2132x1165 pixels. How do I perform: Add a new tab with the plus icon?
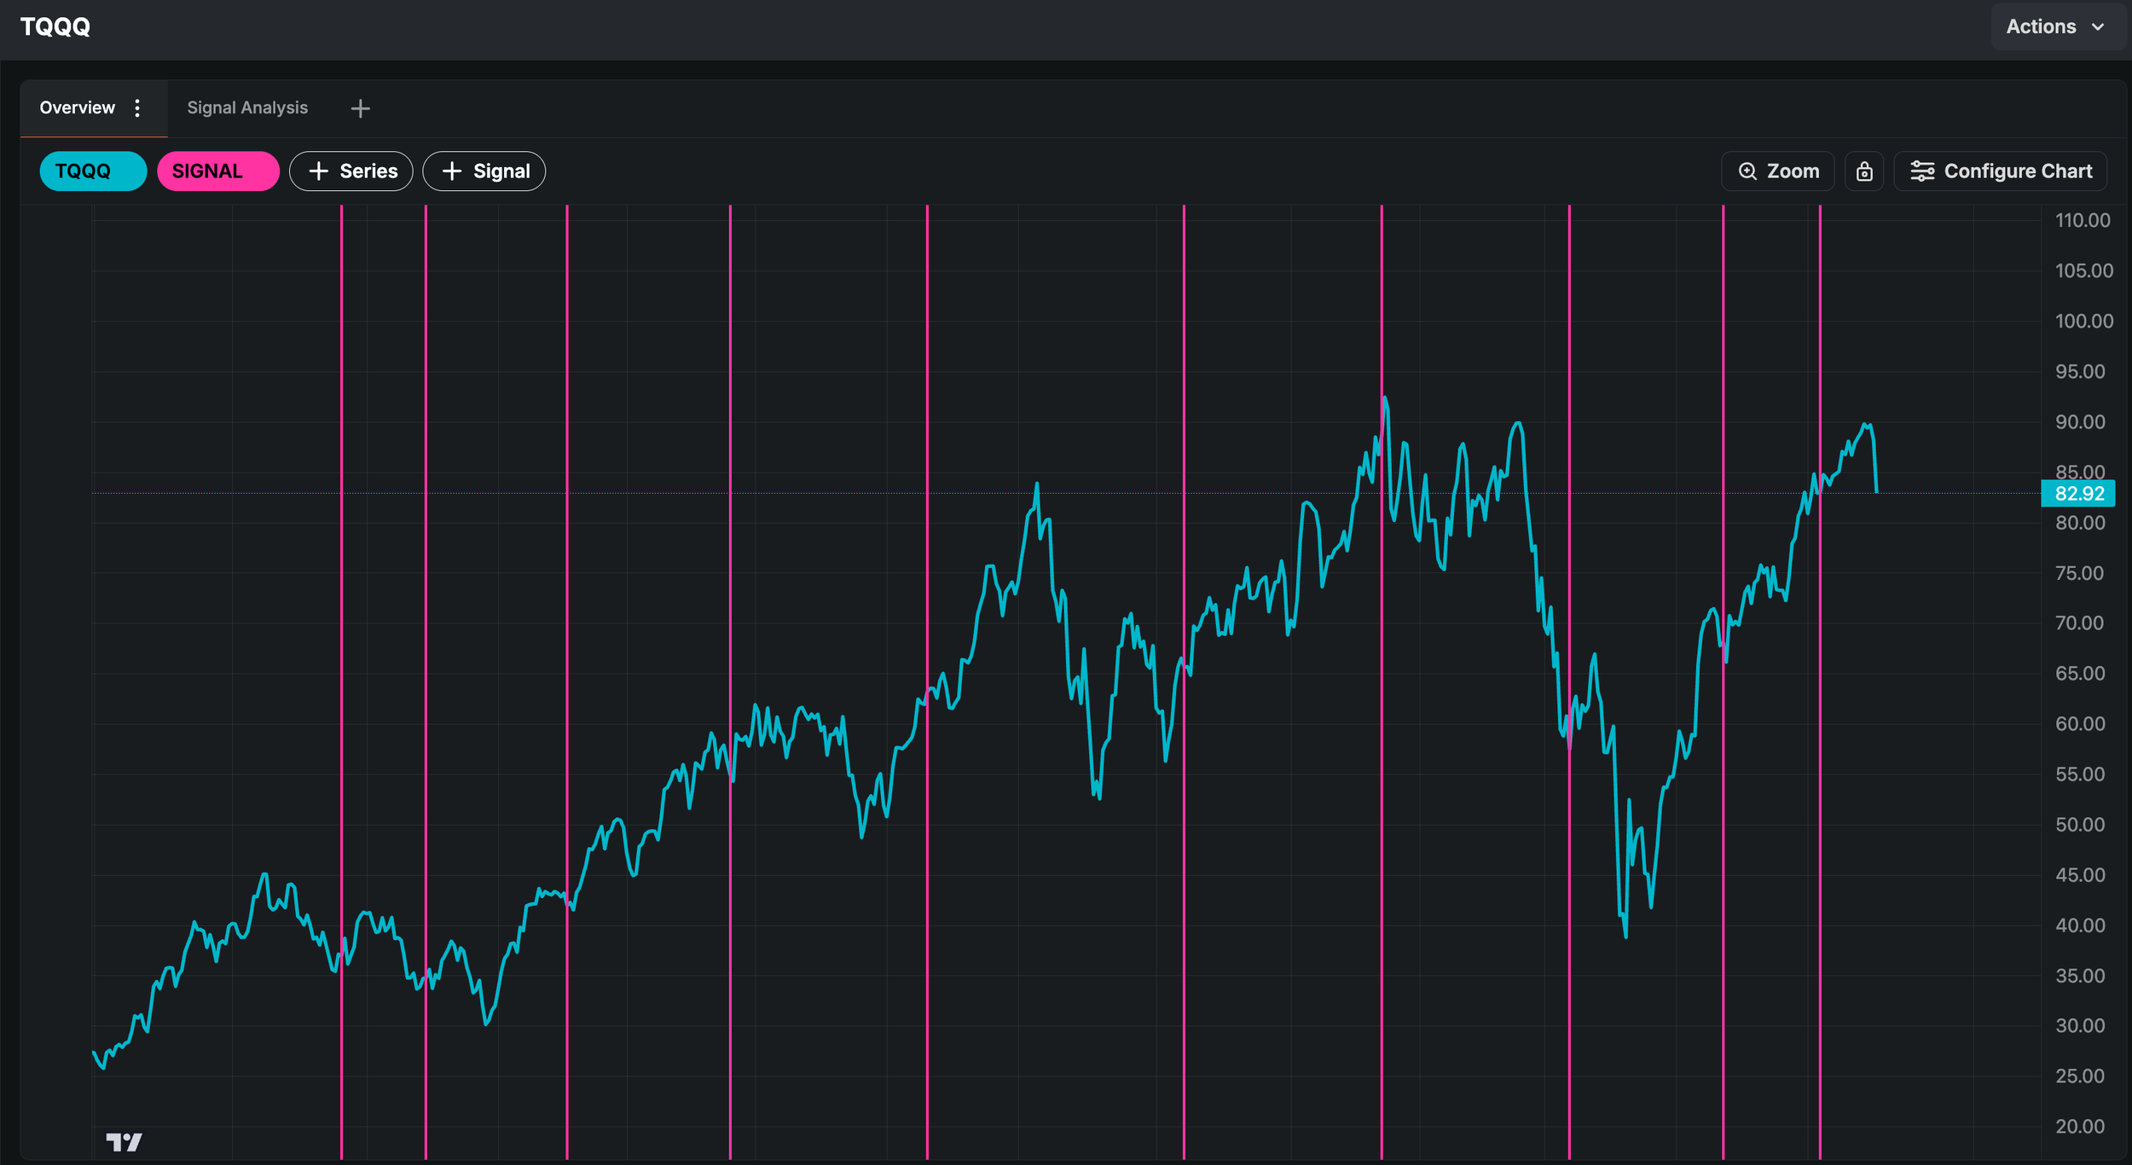[360, 108]
